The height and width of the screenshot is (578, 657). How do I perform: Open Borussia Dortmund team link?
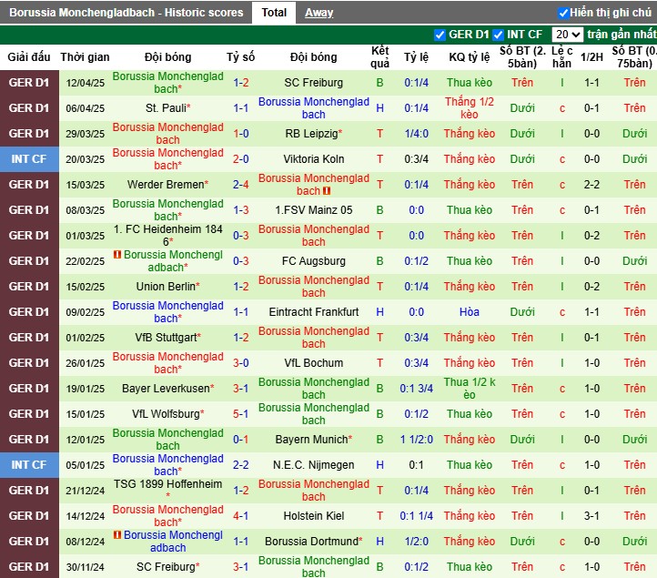click(313, 542)
